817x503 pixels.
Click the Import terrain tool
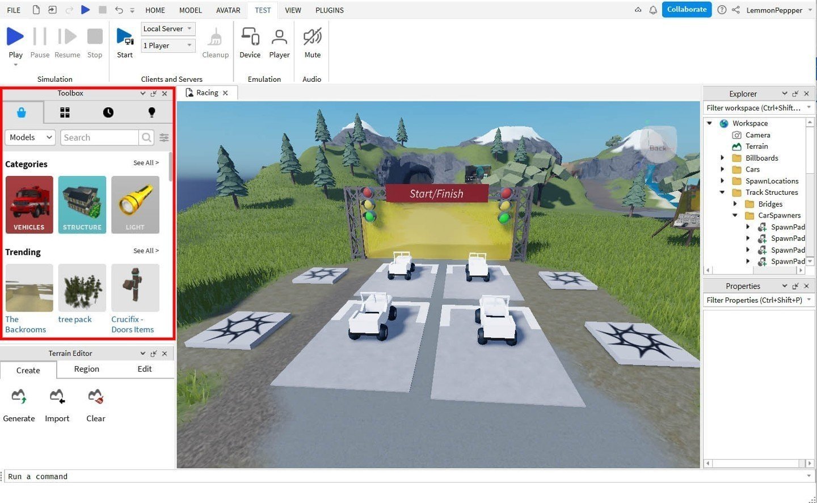(57, 405)
